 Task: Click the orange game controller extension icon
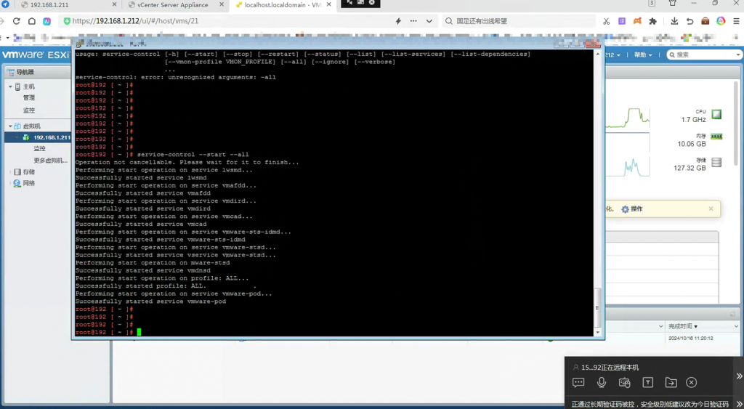(637, 21)
